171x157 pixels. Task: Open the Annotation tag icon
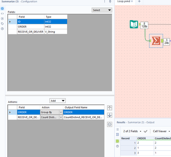point(2,23)
